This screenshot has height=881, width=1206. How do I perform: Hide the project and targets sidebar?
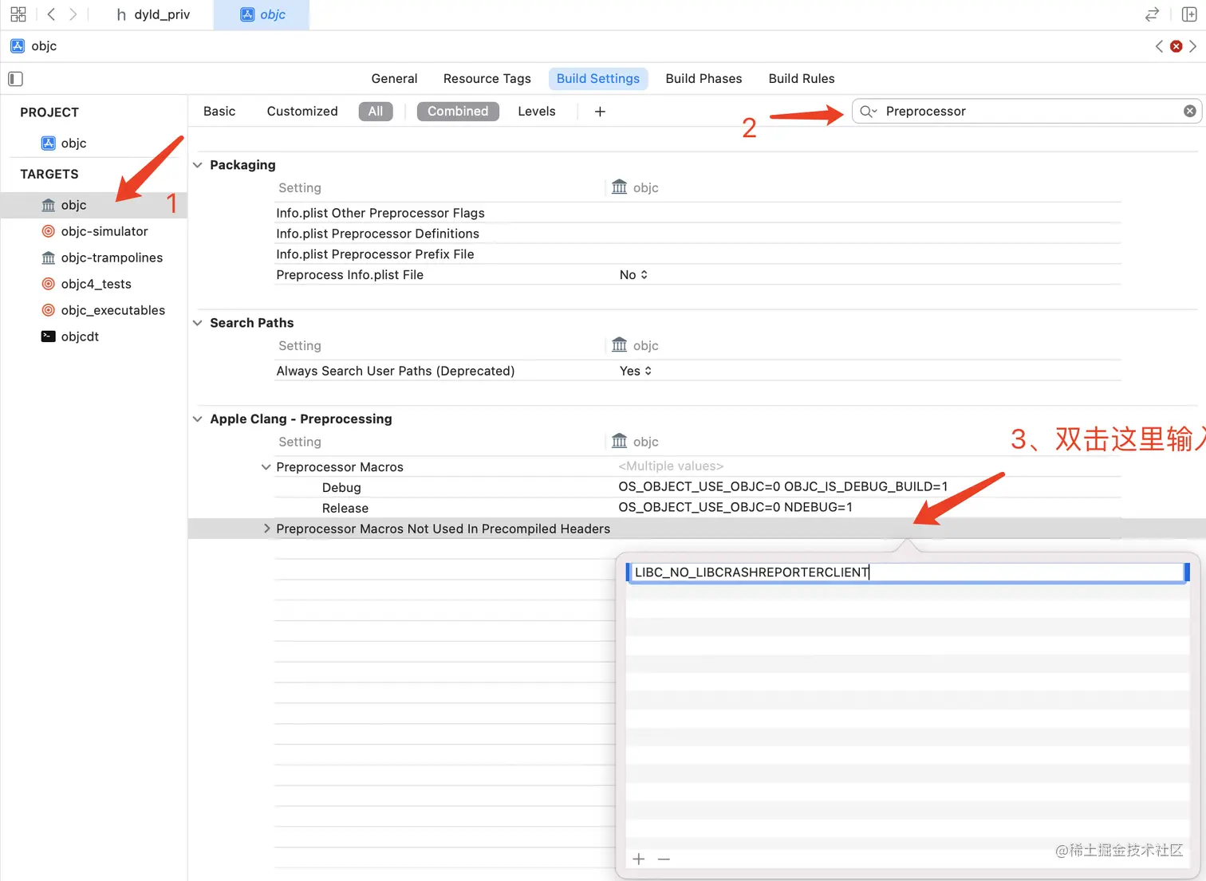[15, 79]
